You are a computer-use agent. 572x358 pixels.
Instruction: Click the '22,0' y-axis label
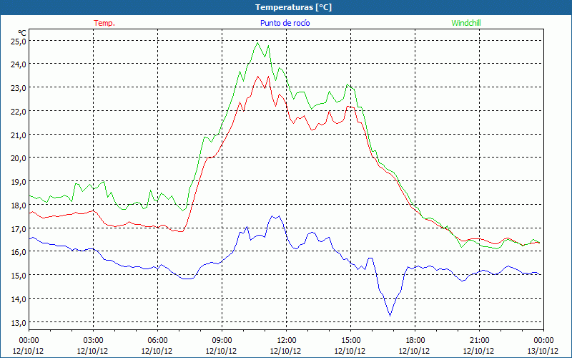click(19, 112)
